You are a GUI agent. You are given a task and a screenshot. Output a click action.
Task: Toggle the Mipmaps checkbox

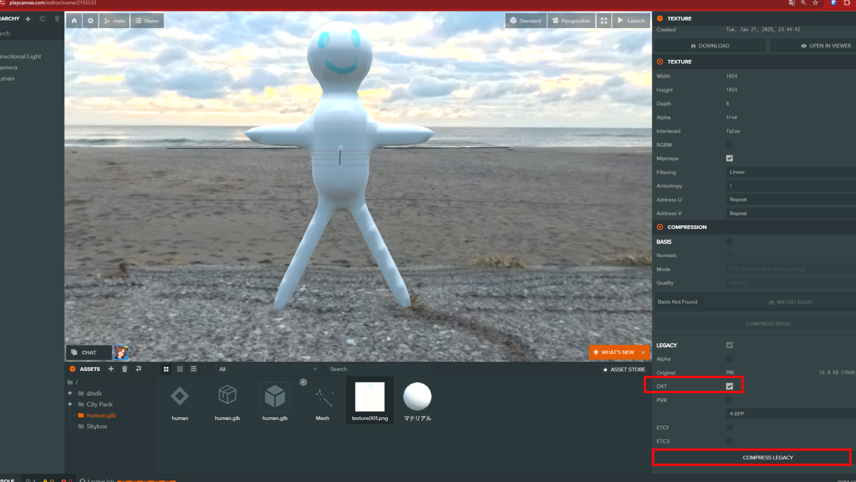click(729, 158)
